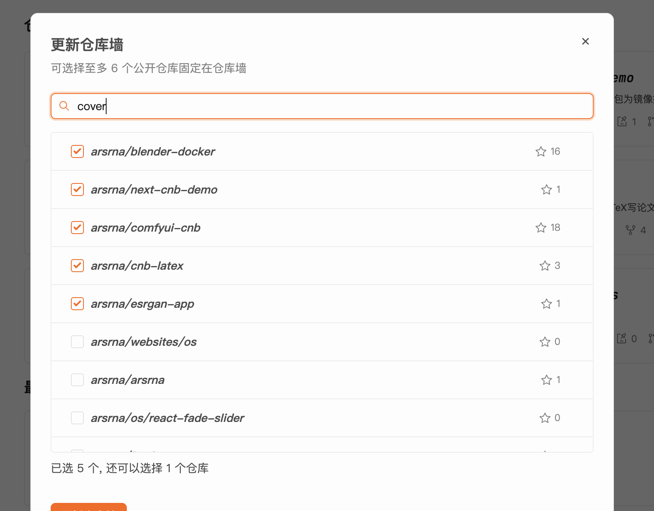
Task: Check the arsrna/websites/os checkbox
Action: coord(77,342)
